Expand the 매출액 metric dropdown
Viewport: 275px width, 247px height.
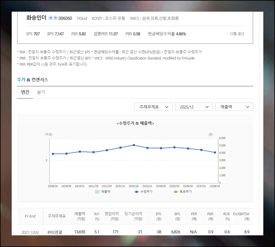234,107
